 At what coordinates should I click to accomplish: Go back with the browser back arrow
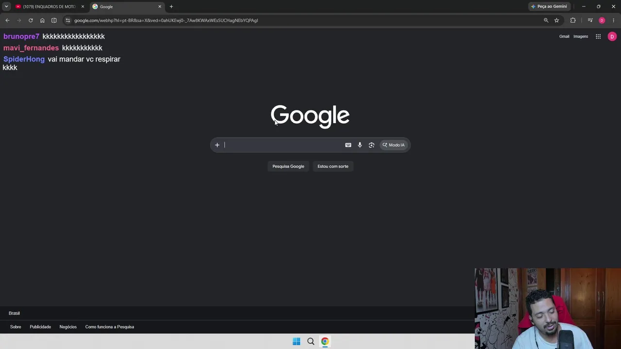coord(7,20)
